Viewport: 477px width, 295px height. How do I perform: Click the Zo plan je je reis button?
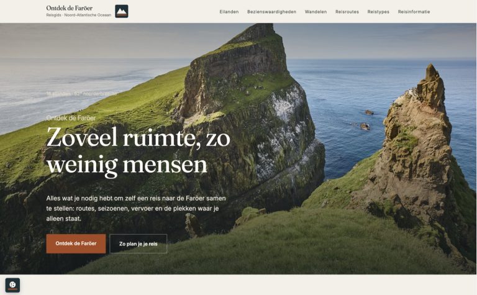point(139,243)
